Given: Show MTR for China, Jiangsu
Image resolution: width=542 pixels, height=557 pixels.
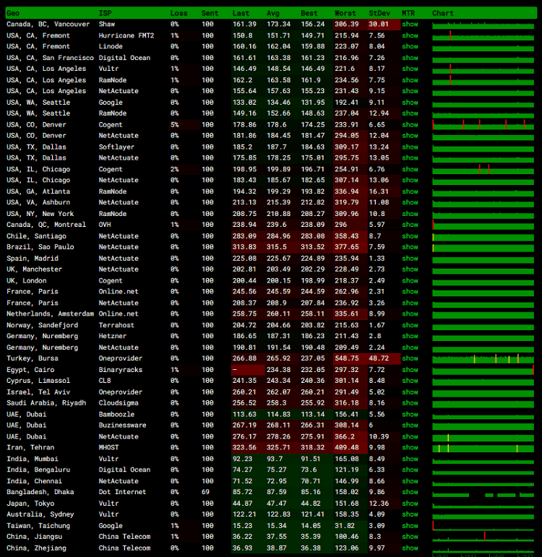Looking at the screenshot, I should pyautogui.click(x=410, y=537).
